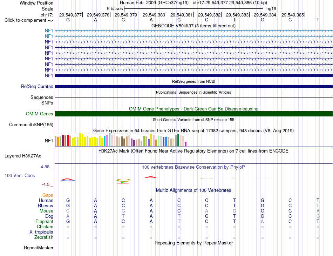The image size is (333, 256).
Task: Click the faded A in the Elephant row
Action: click(x=263, y=221)
